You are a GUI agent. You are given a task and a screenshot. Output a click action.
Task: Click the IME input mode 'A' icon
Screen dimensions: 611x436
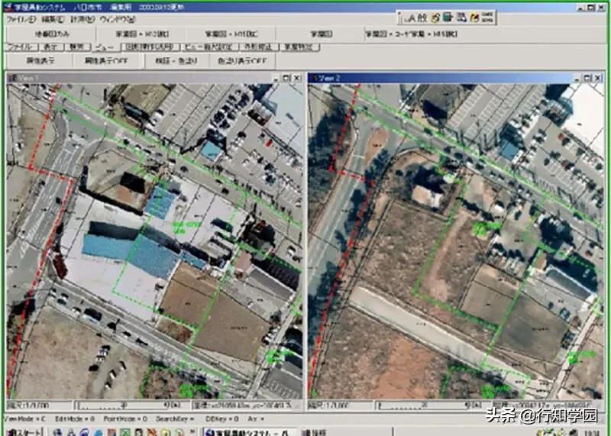click(410, 18)
